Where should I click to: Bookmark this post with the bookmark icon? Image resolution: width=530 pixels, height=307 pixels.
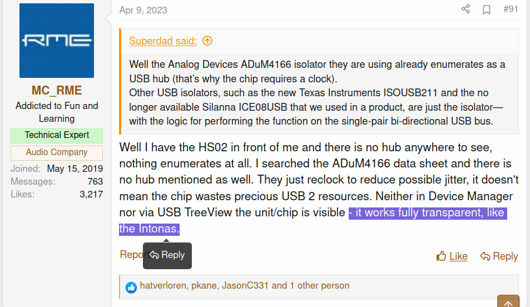[487, 9]
